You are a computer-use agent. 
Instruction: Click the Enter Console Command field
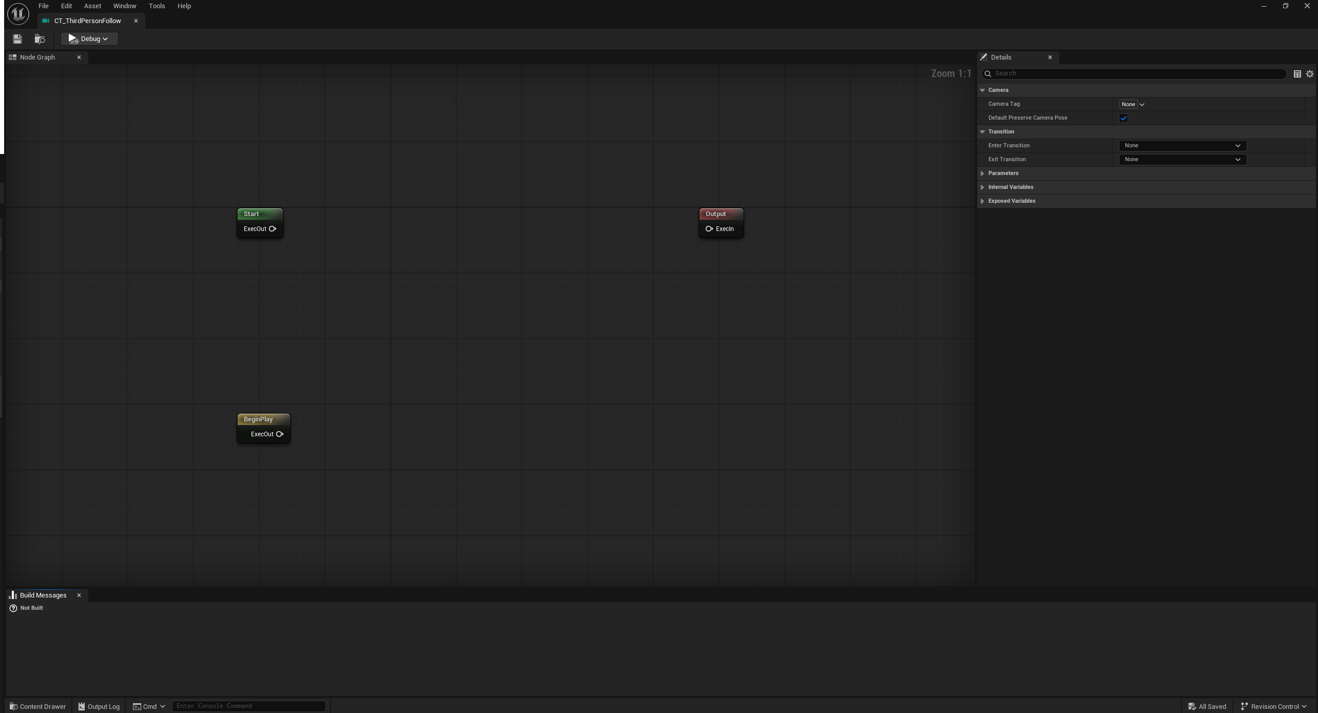coord(248,706)
